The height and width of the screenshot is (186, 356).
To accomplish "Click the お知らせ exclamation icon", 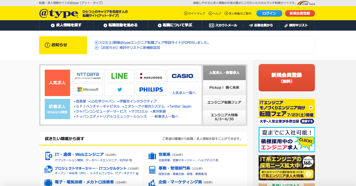I will 47,45.
